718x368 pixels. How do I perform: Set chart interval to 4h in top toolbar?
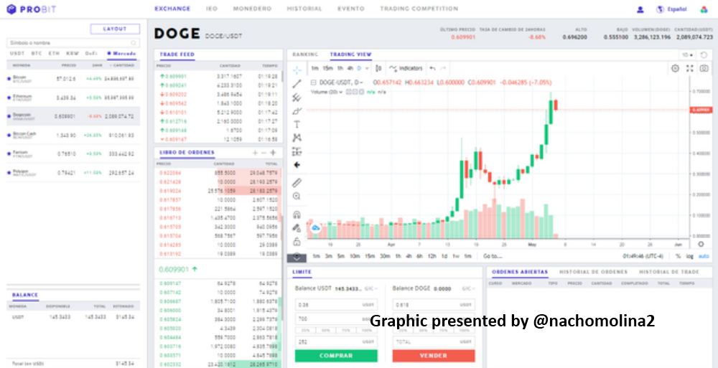click(350, 68)
